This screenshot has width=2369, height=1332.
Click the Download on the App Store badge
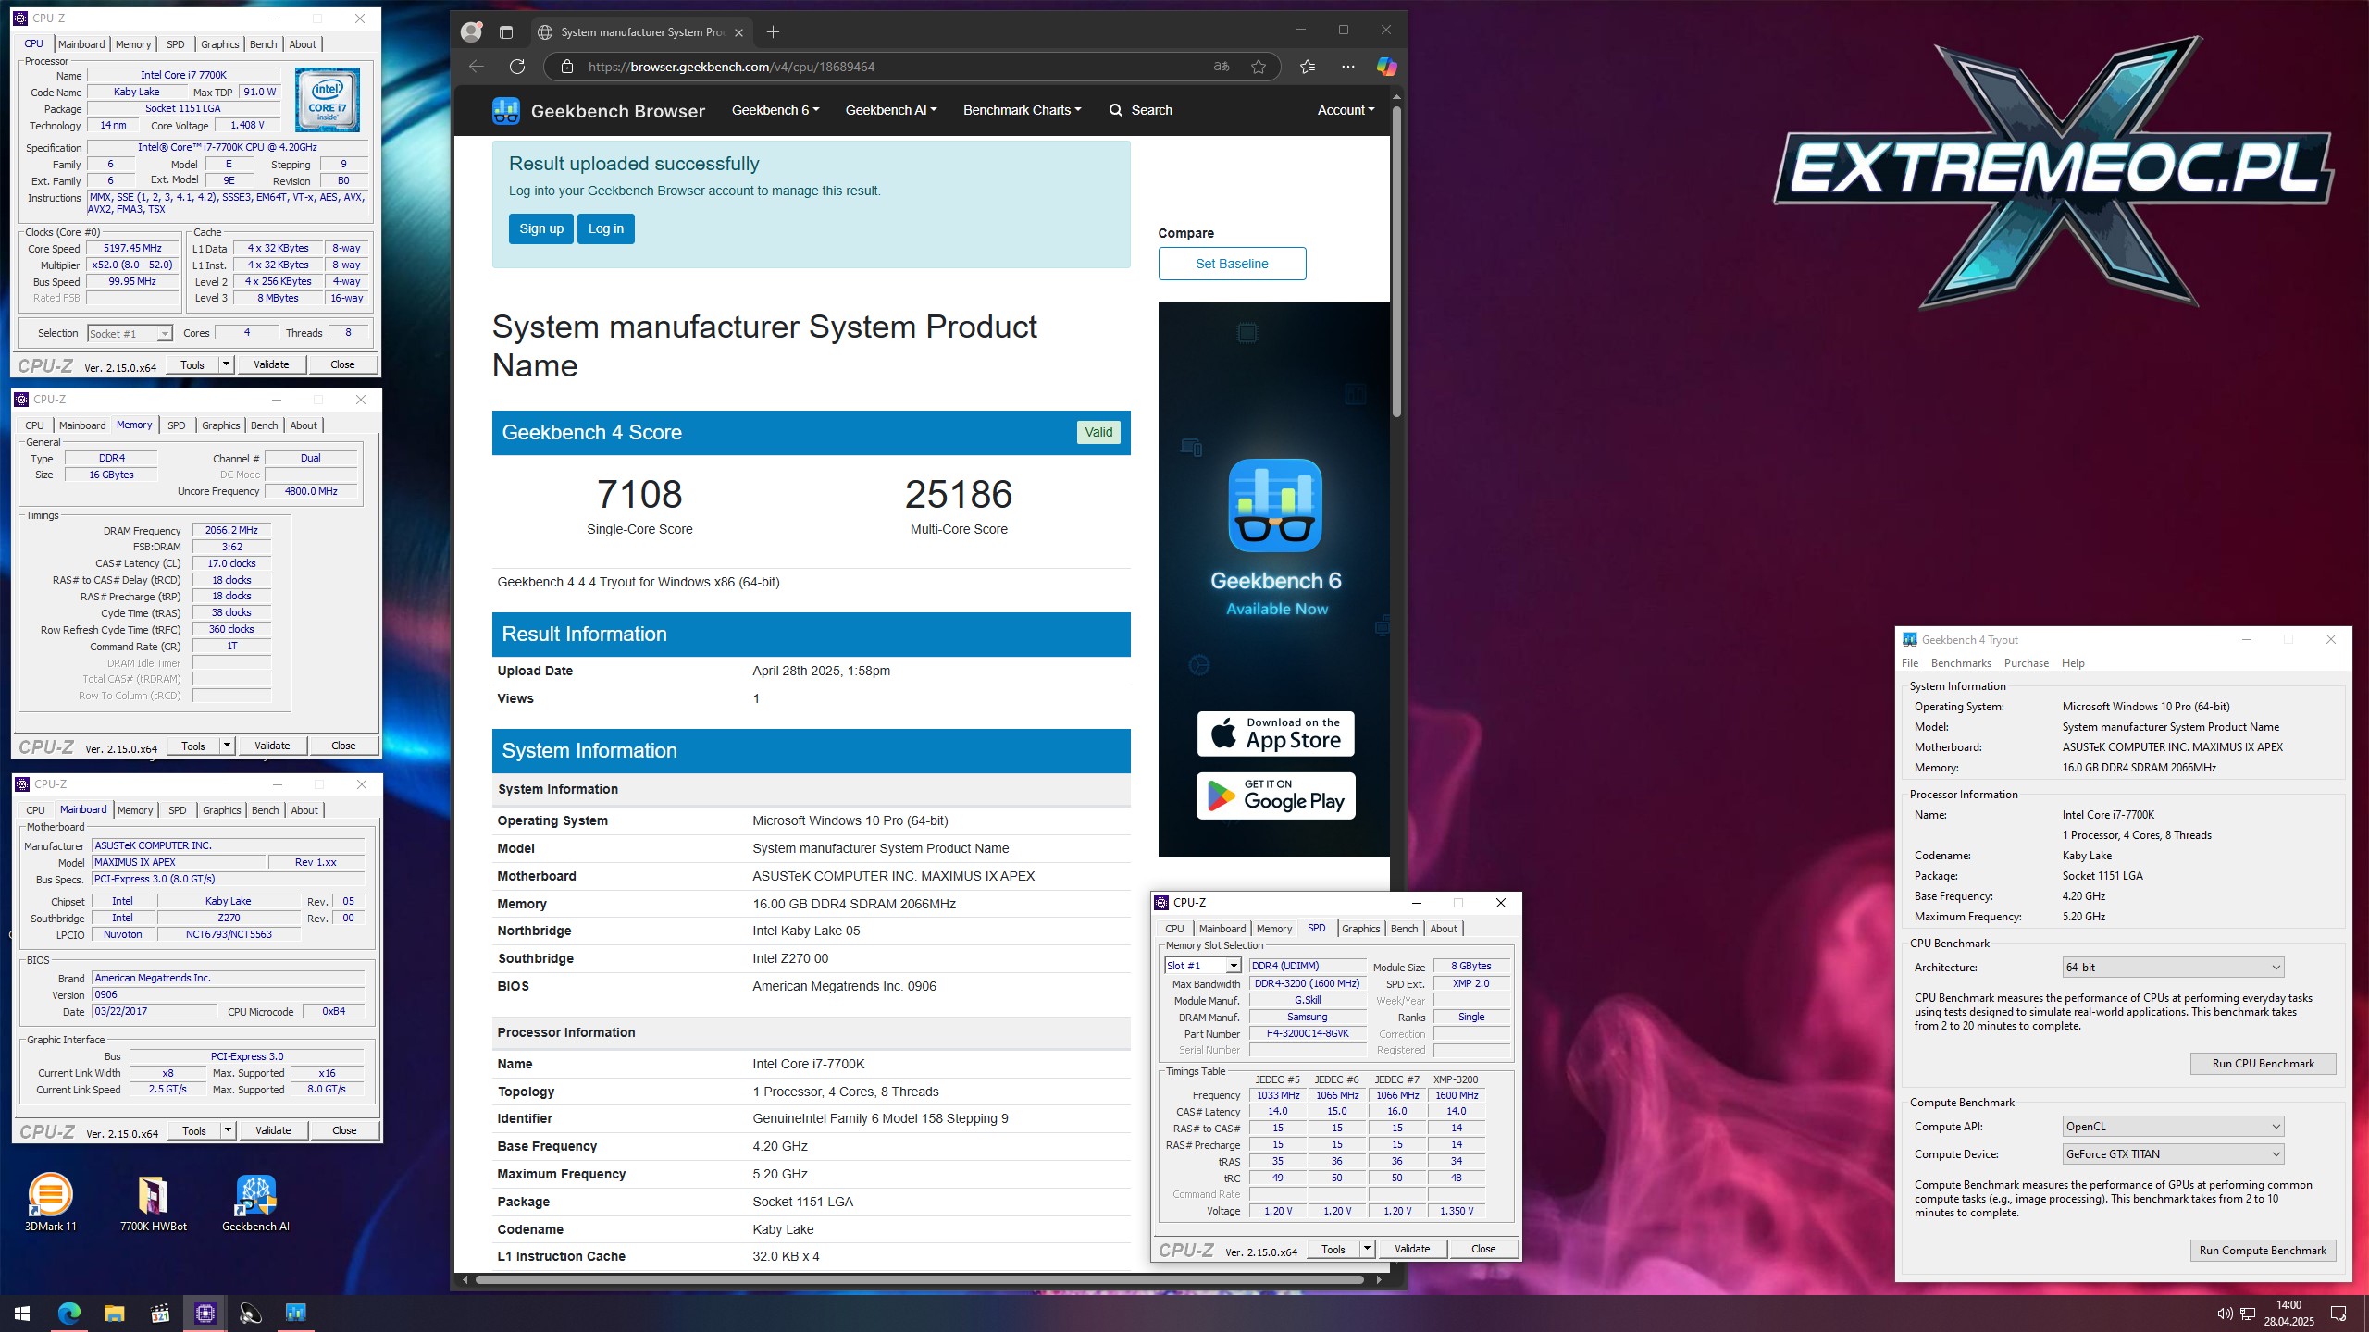click(1275, 734)
